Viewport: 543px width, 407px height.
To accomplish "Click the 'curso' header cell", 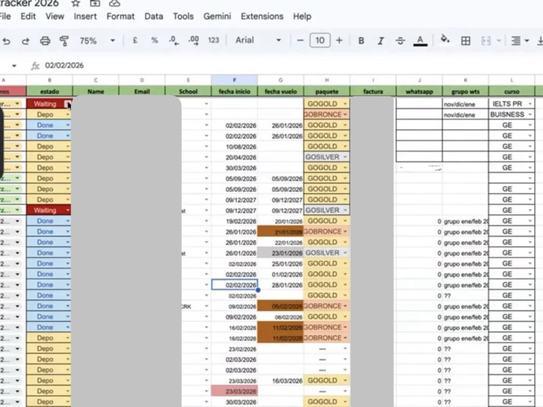I will pyautogui.click(x=512, y=91).
